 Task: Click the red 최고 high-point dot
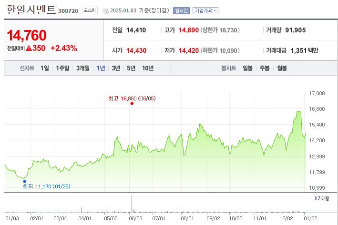pyautogui.click(x=132, y=104)
